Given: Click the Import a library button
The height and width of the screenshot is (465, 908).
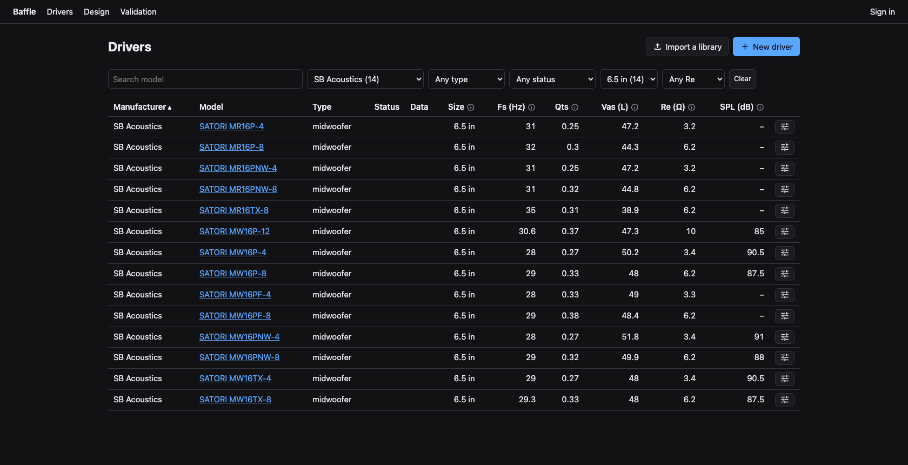Looking at the screenshot, I should pos(687,46).
